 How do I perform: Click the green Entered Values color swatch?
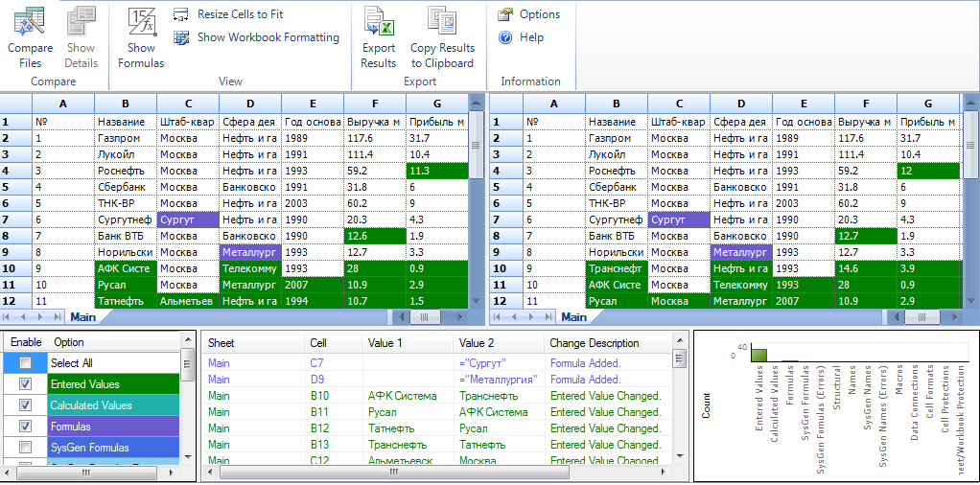(x=112, y=384)
